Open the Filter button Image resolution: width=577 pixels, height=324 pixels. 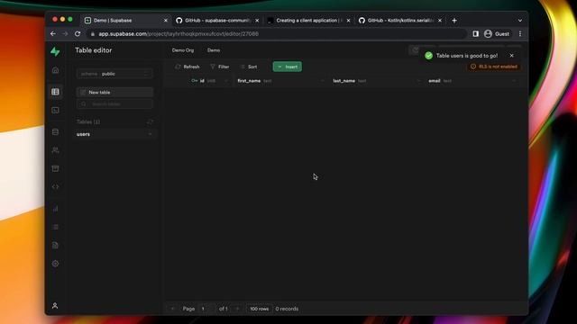220,67
